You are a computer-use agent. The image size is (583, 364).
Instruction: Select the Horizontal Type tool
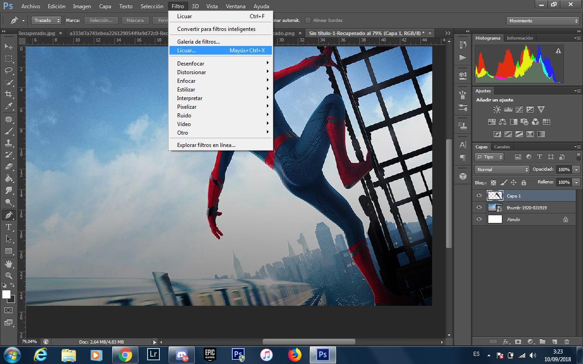point(9,227)
